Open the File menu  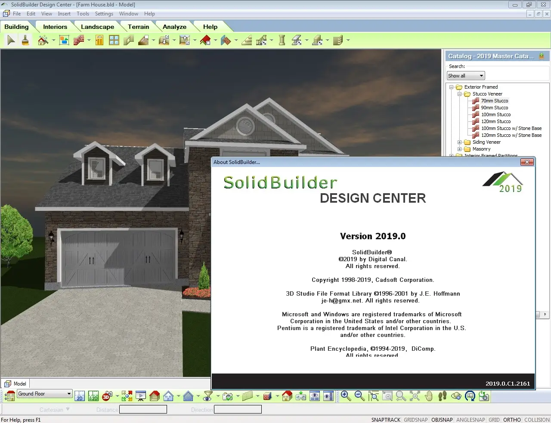17,14
